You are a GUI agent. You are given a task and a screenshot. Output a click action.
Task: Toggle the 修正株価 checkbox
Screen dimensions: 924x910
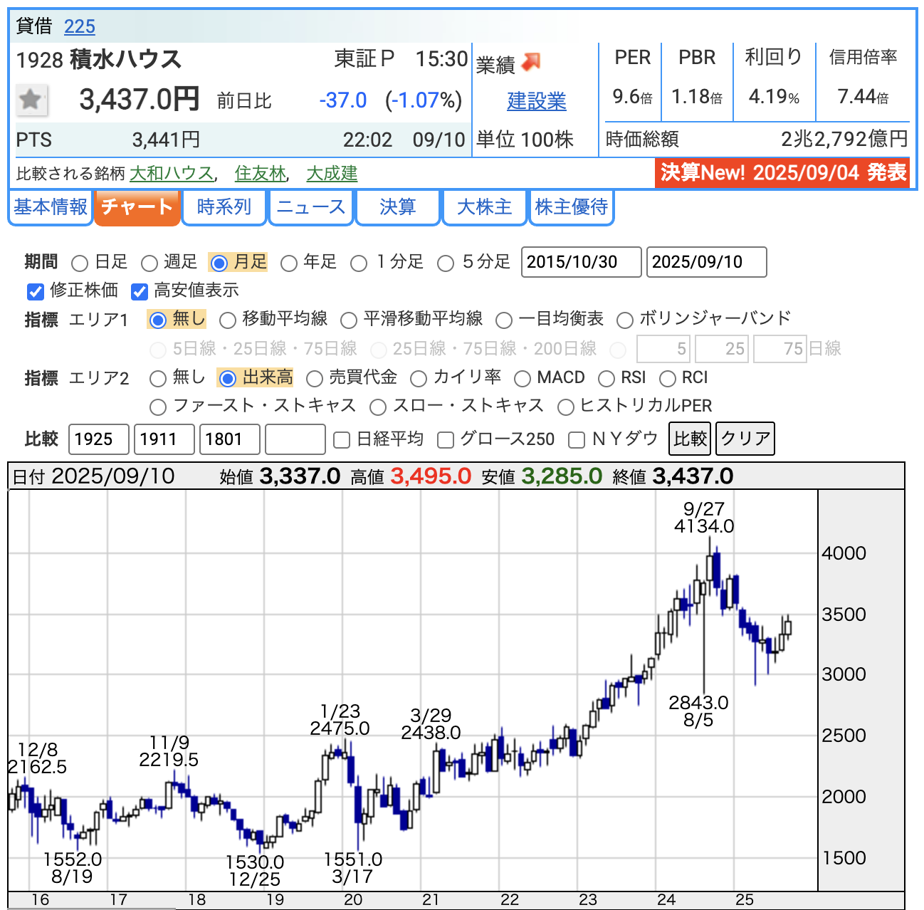click(x=36, y=291)
